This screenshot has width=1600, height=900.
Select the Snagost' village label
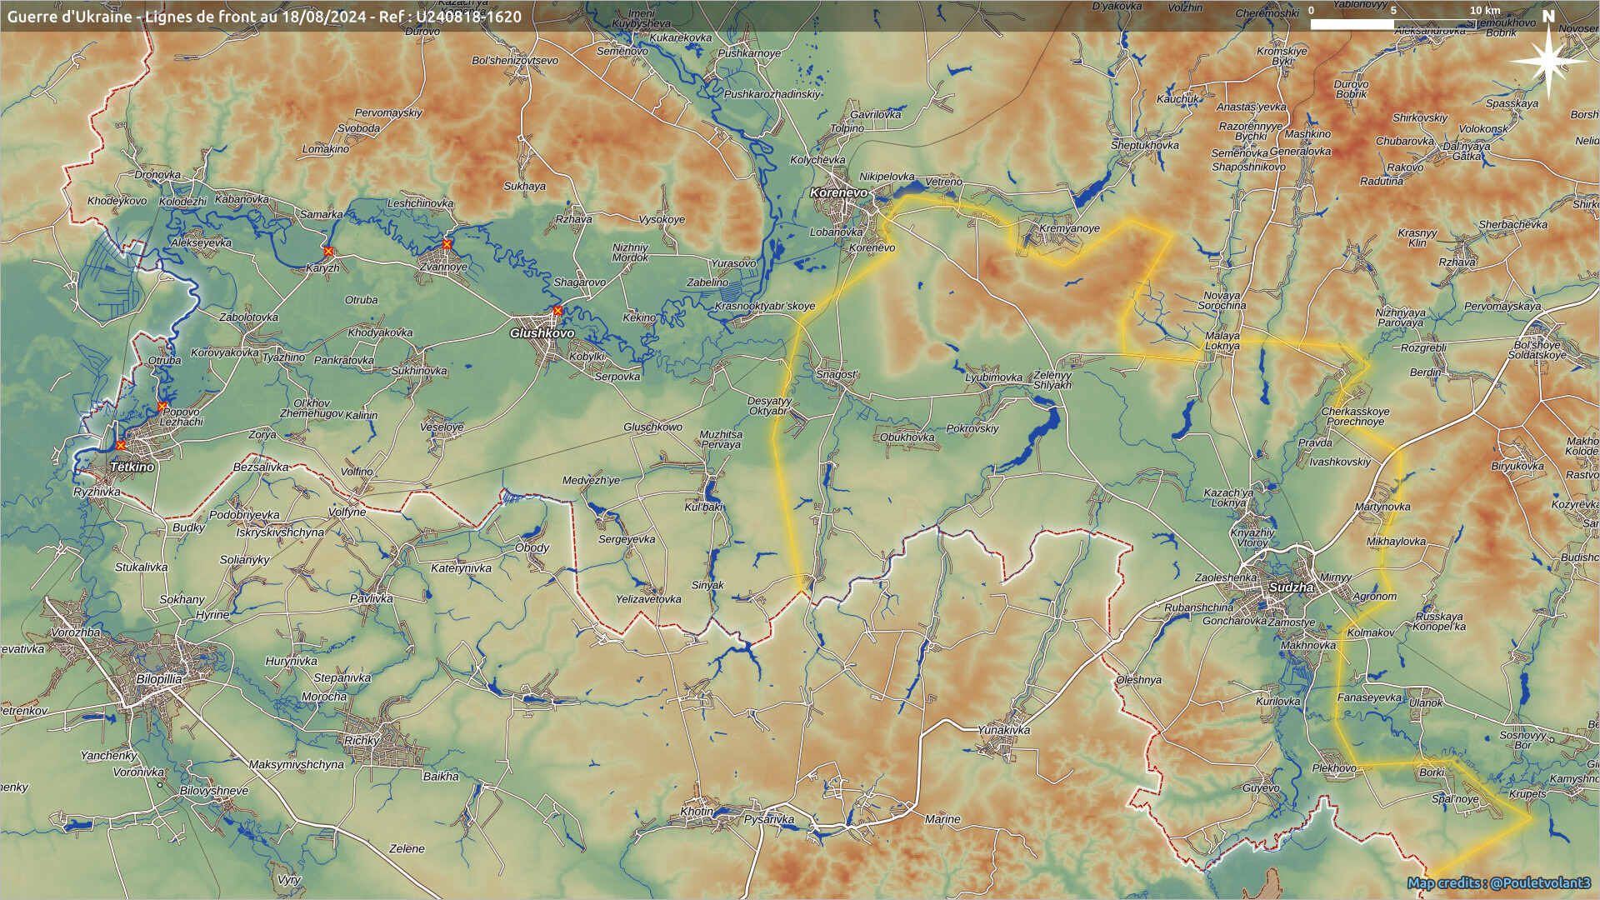tap(837, 374)
